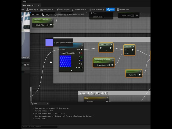Click the RGBA output pin
This screenshot has width=172, height=129.
coord(81,67)
